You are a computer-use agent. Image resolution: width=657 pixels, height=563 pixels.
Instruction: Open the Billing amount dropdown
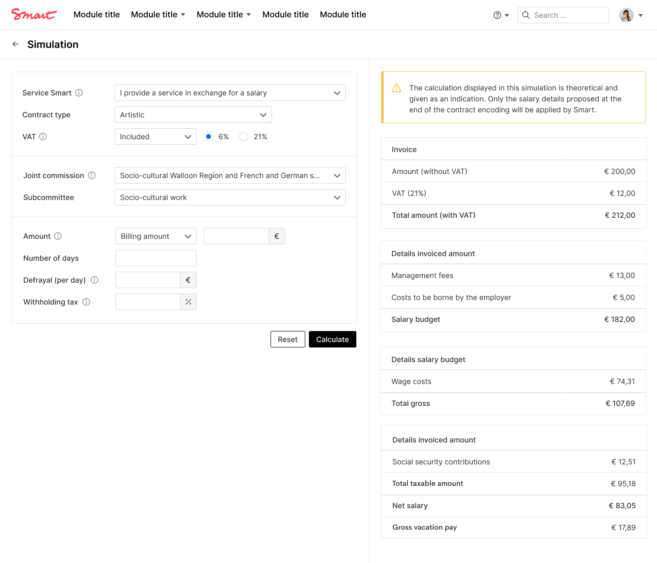pos(156,236)
